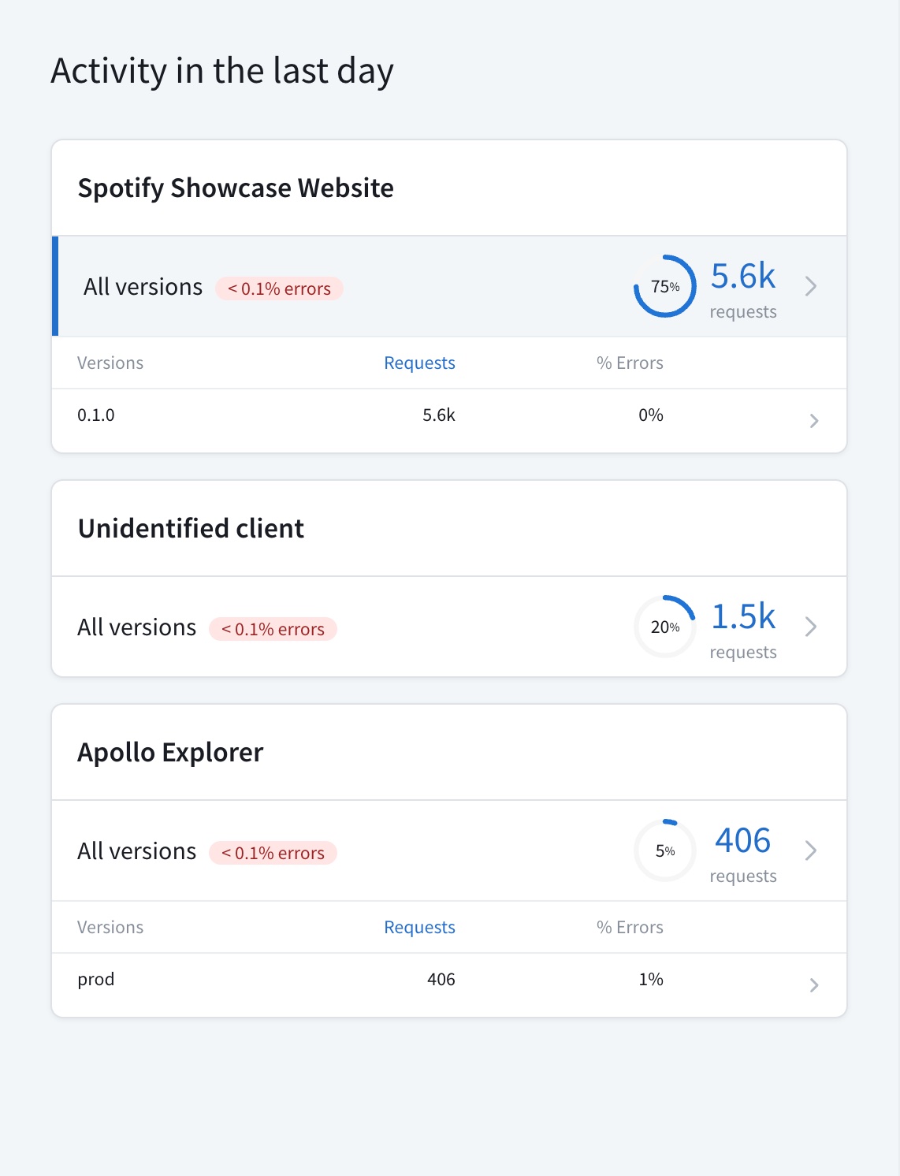Open details for version 0.1.0 row
Image resolution: width=900 pixels, height=1176 pixels.
coord(813,420)
